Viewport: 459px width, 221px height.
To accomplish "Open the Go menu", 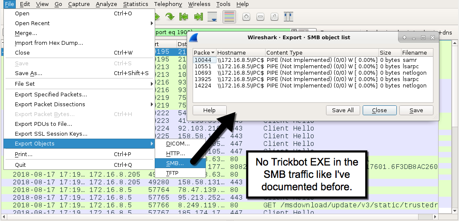I will click(58, 4).
